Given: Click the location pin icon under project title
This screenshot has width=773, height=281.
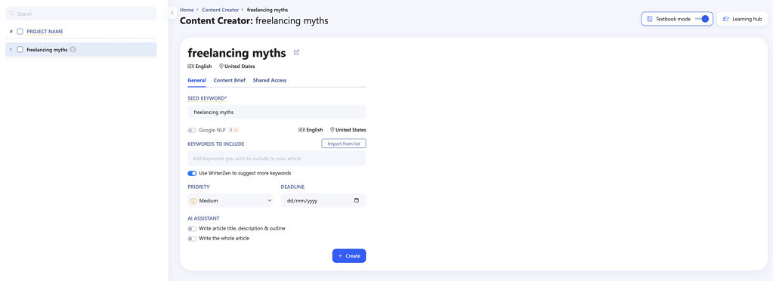Looking at the screenshot, I should [221, 66].
